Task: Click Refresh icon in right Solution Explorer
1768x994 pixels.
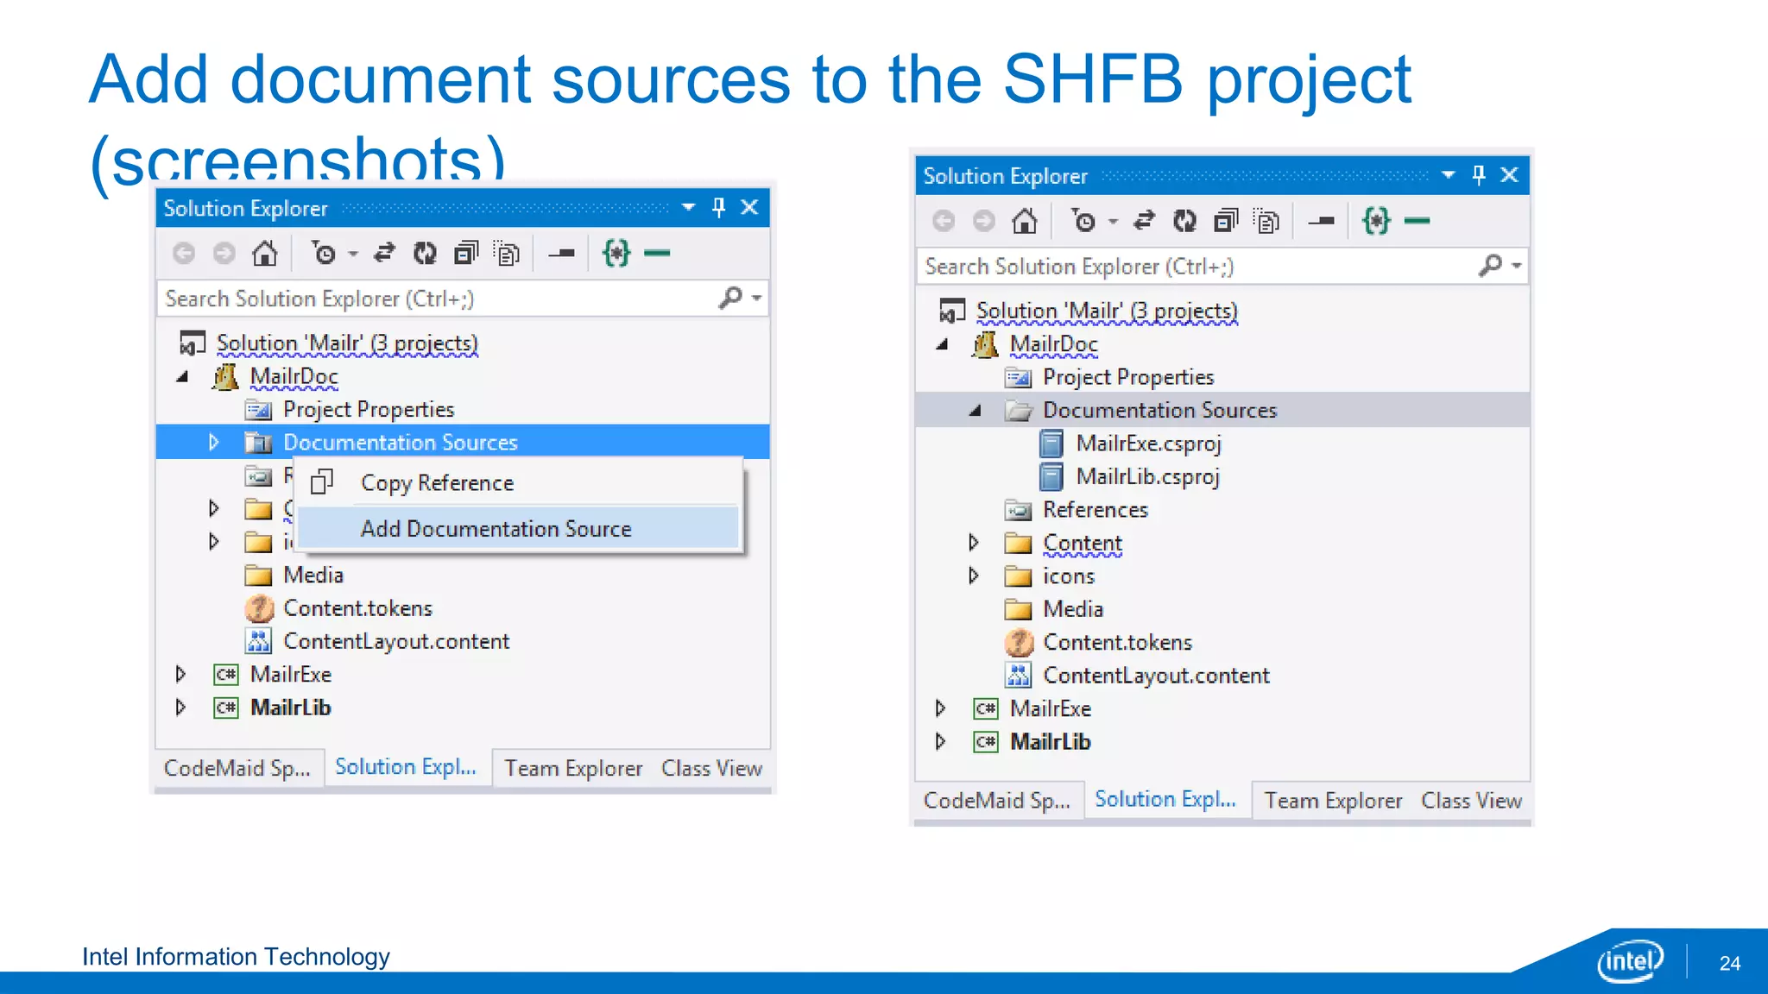Action: click(x=1184, y=221)
